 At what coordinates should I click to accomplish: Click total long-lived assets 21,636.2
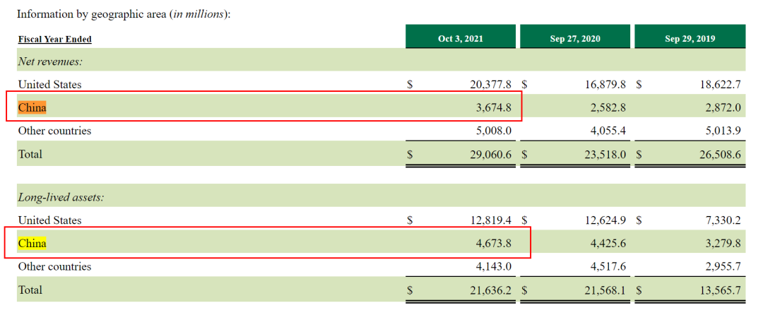pyautogui.click(x=490, y=290)
